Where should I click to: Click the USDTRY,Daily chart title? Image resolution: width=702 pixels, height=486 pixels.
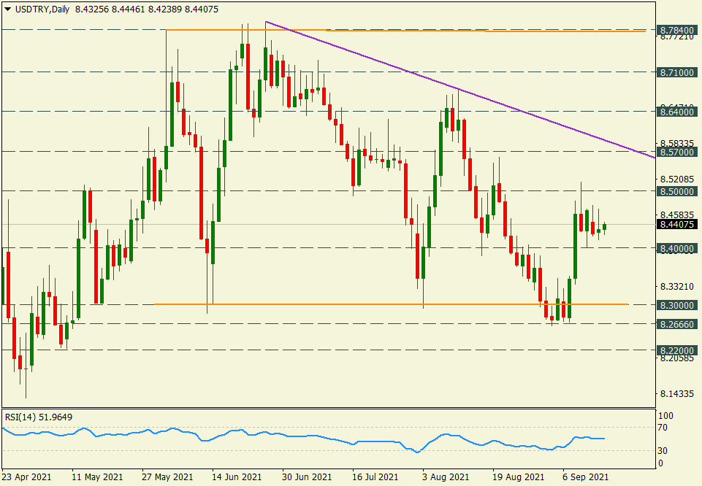[x=42, y=9]
